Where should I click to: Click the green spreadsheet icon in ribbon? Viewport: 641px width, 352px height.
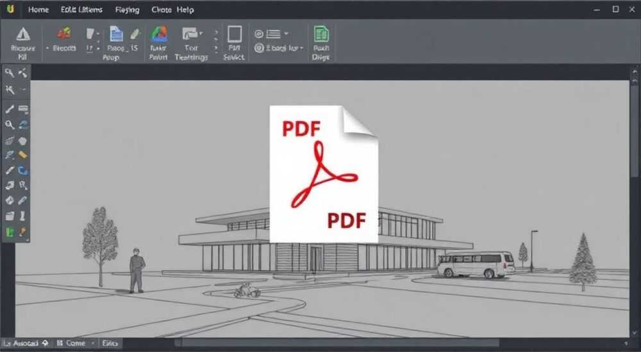321,34
